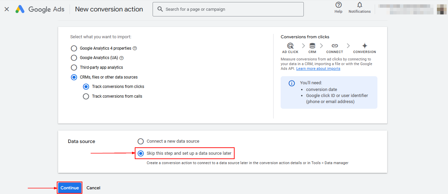Open the Notifications bell

pos(360,5)
